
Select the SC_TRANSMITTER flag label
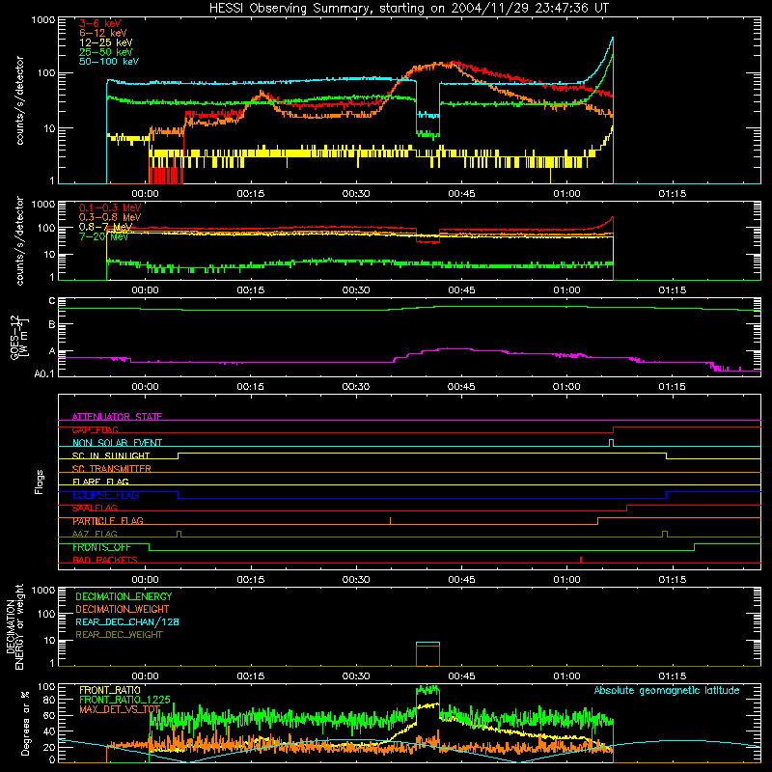(111, 469)
